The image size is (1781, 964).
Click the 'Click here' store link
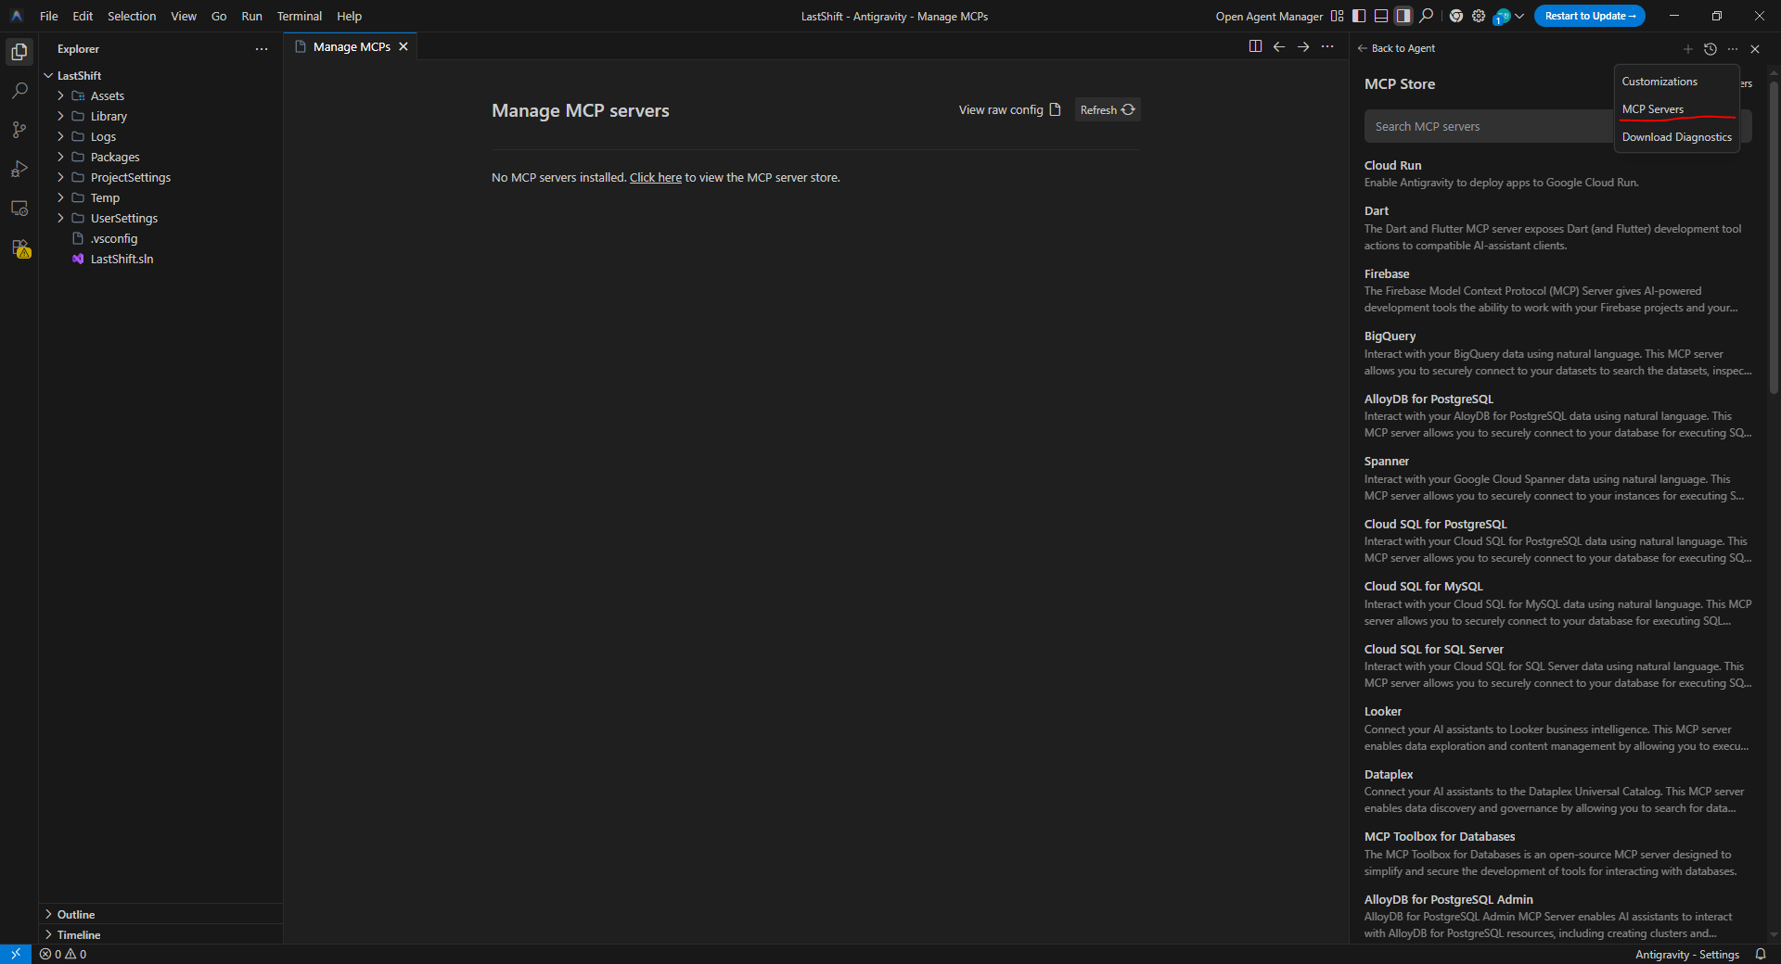point(656,177)
